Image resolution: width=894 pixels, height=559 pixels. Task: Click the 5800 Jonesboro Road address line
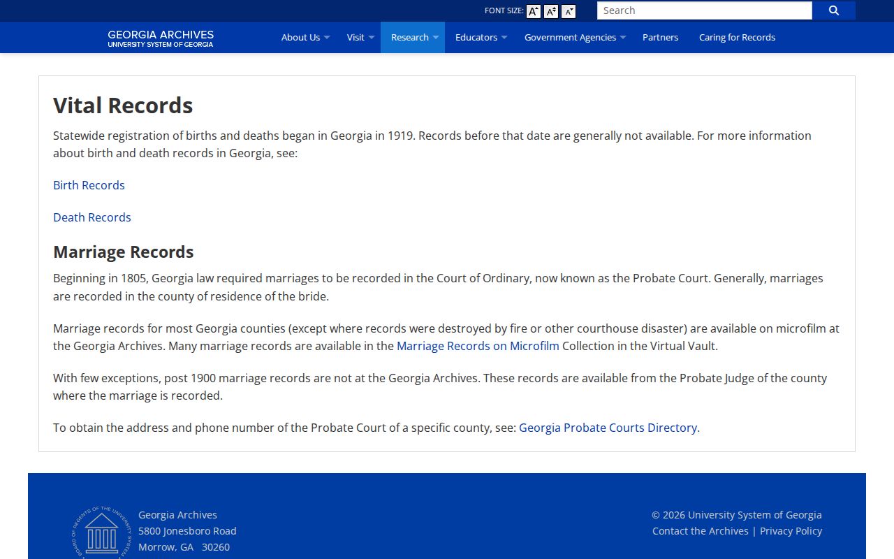pyautogui.click(x=187, y=531)
